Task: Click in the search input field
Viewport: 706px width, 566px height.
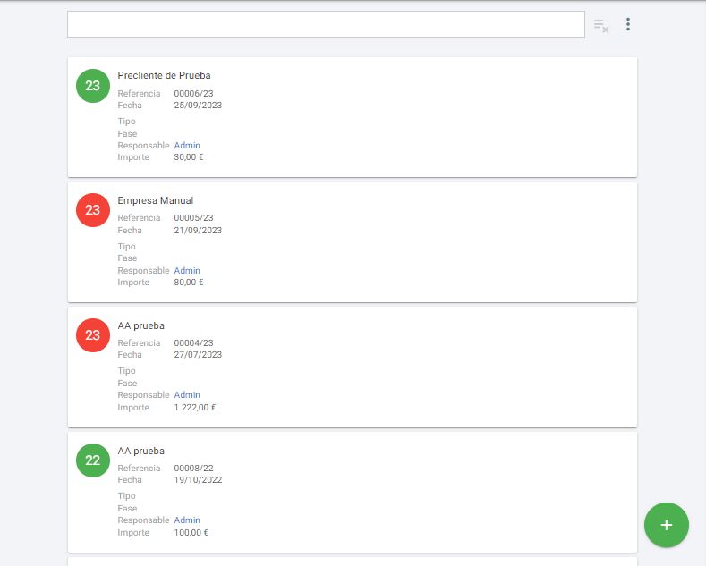Action: 326,25
